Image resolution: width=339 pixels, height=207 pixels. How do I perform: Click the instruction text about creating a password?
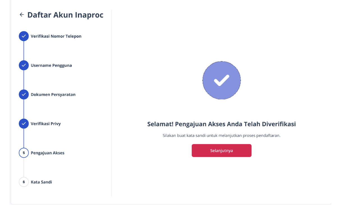pyautogui.click(x=221, y=136)
